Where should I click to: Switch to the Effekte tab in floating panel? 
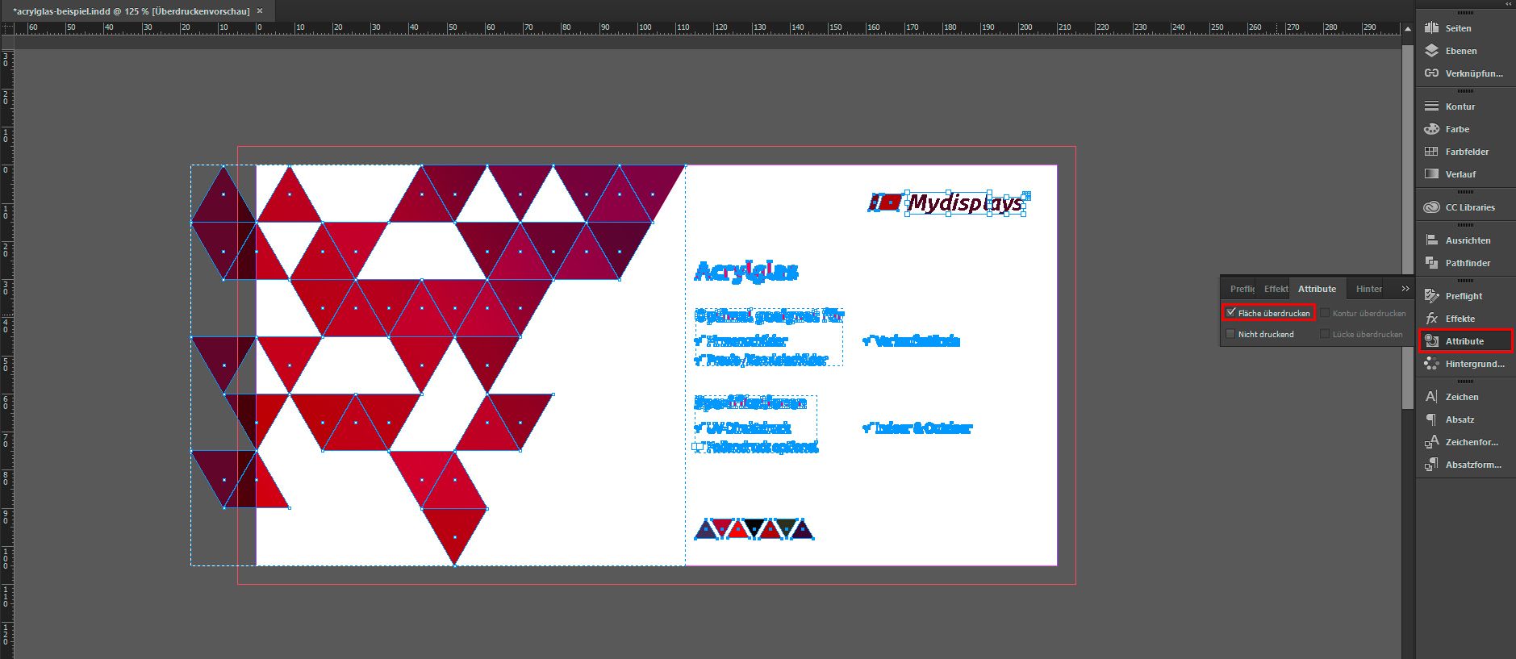[x=1276, y=289]
